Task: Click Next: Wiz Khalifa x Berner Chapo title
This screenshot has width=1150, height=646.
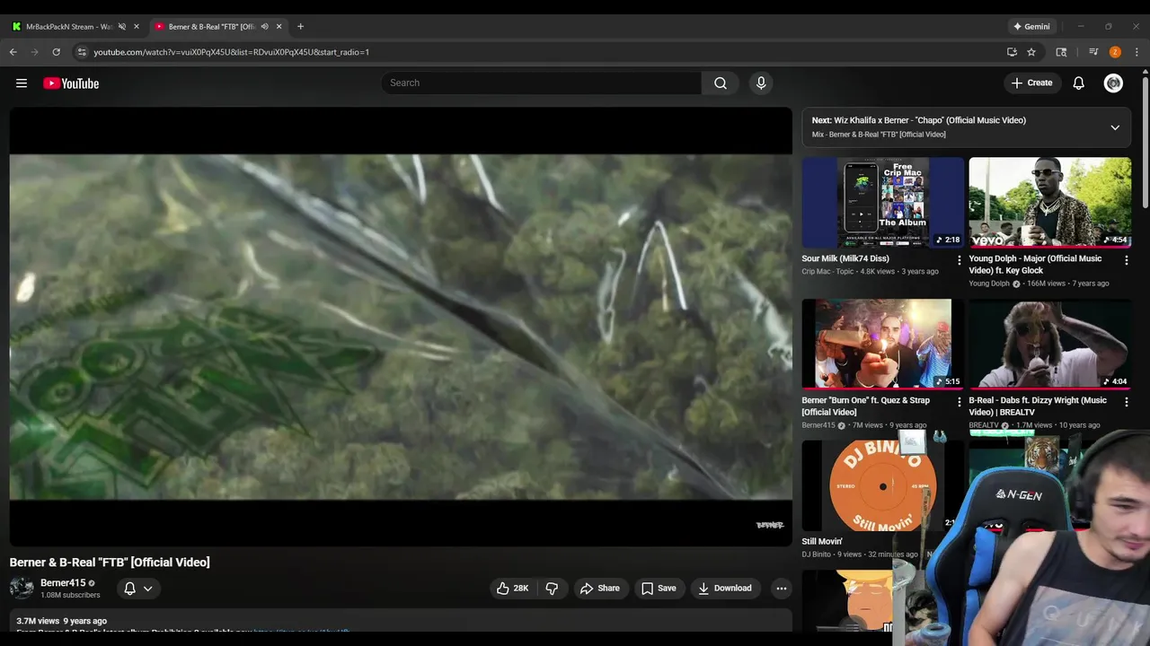Action: 919,120
